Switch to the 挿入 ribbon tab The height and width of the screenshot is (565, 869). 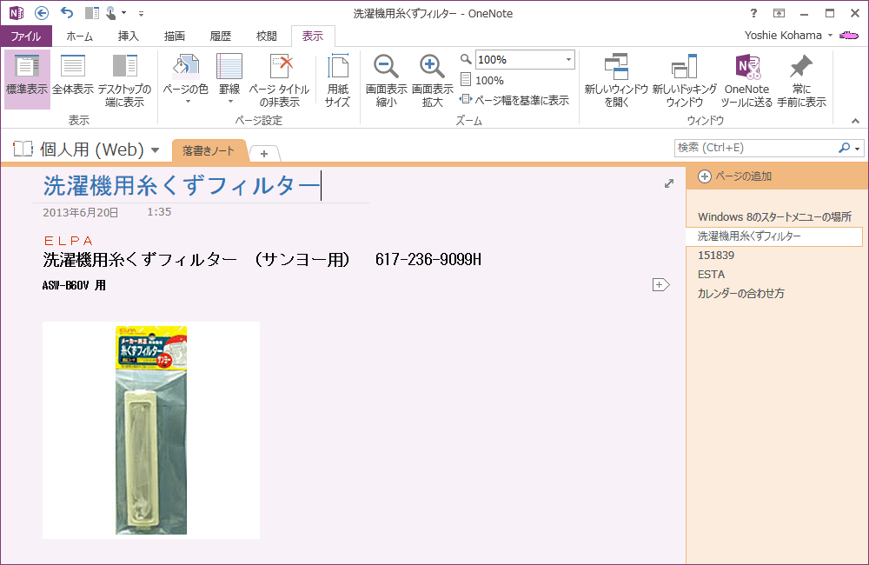[x=129, y=37]
